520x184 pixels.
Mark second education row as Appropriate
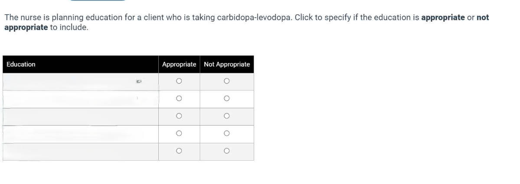[x=179, y=99]
